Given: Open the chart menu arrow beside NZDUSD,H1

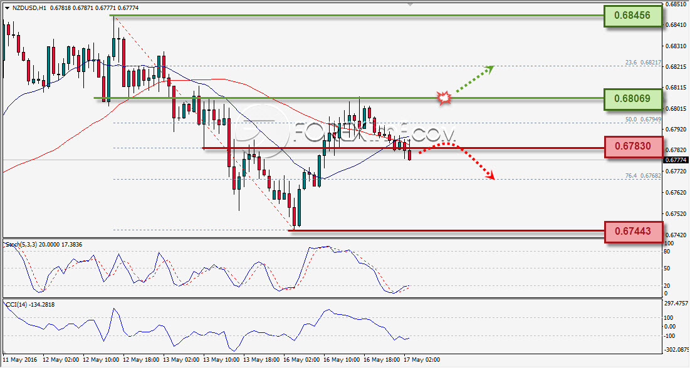Looking at the screenshot, I should pos(7,8).
